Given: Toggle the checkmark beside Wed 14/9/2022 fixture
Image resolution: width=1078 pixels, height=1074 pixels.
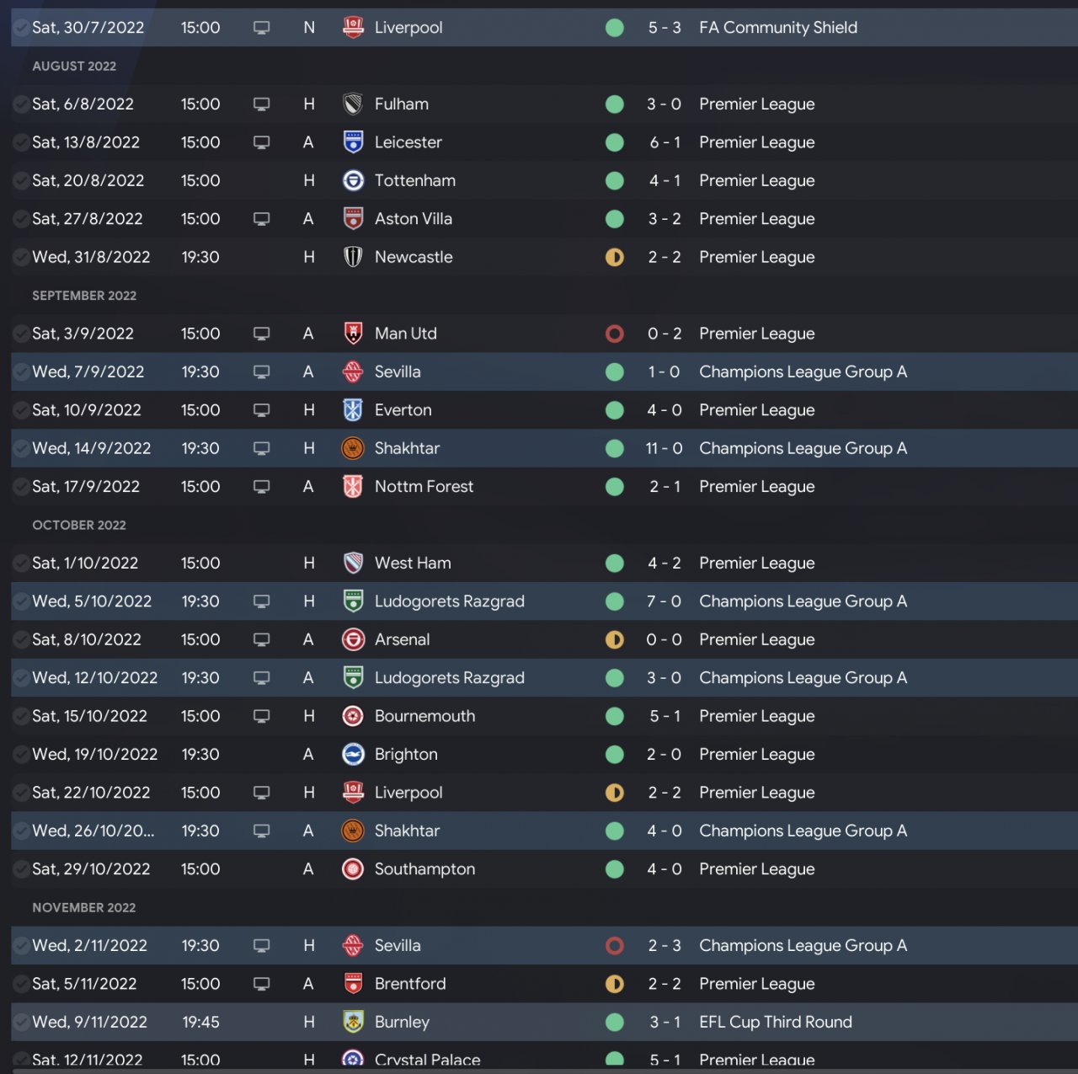Looking at the screenshot, I should point(20,449).
